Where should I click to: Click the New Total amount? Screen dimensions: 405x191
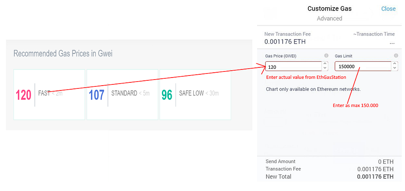(x=375, y=177)
